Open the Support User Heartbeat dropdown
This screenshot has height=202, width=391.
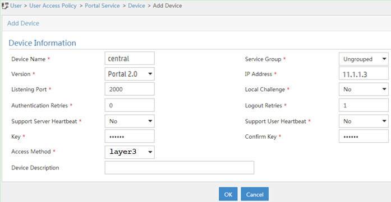364,121
